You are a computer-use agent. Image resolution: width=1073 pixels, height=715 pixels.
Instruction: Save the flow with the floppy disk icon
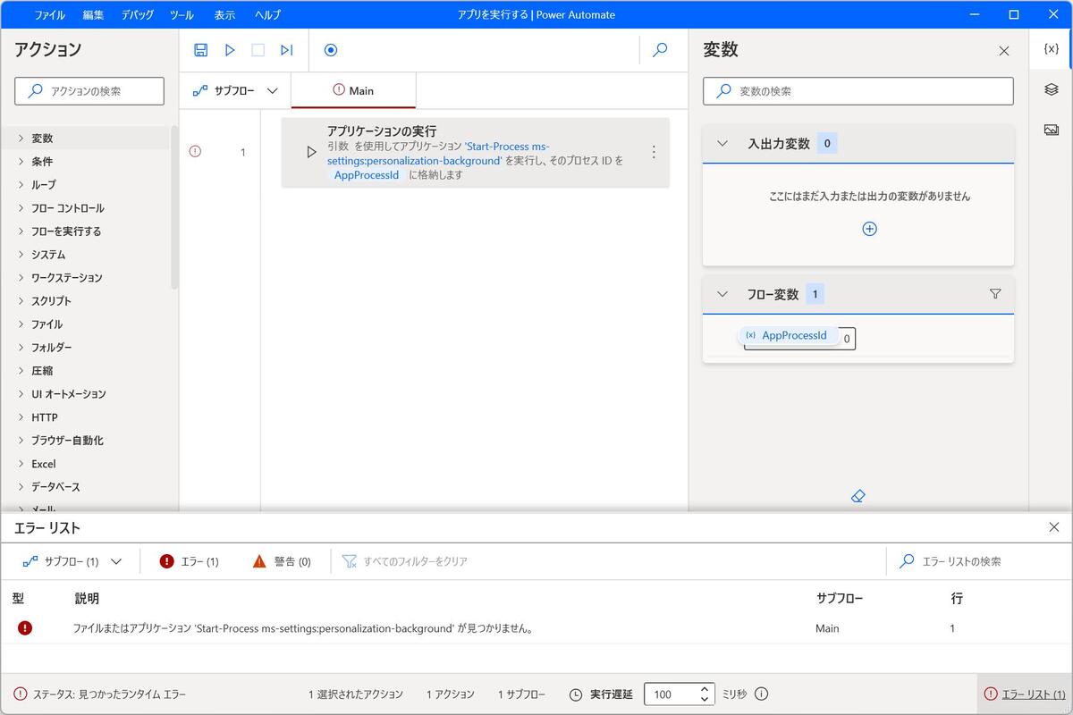coord(201,50)
